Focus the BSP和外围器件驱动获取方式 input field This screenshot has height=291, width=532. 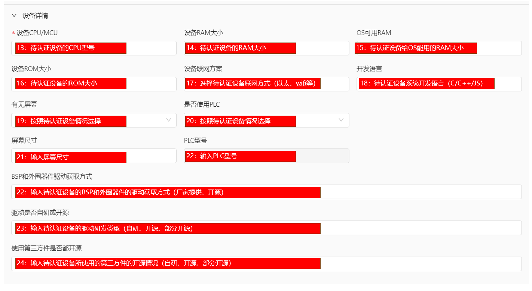pos(266,192)
